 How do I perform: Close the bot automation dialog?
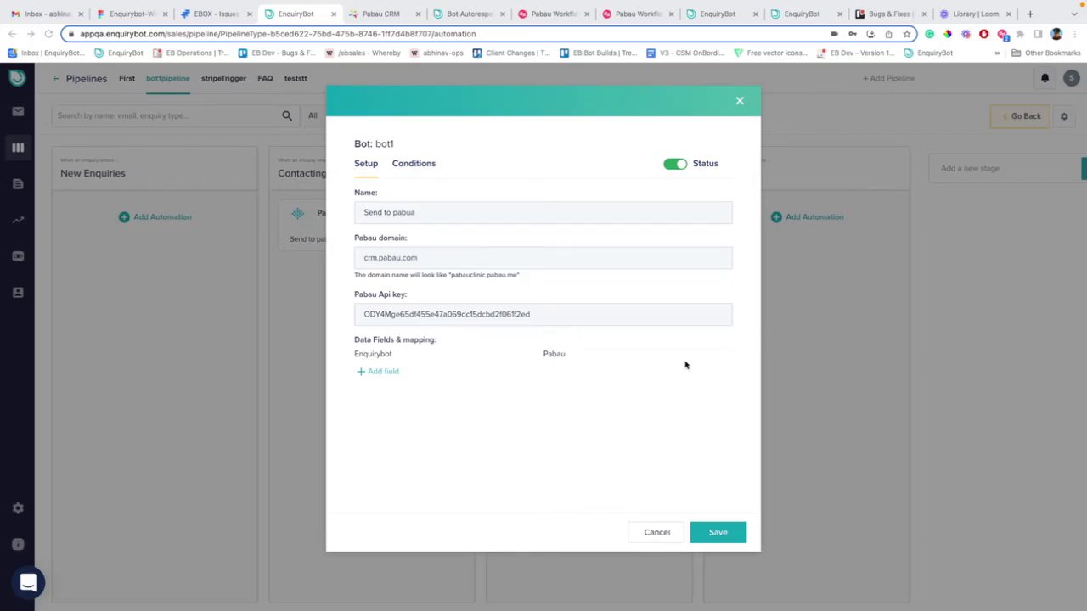[740, 101]
